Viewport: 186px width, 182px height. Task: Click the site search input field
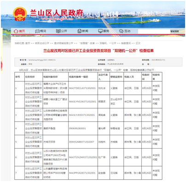[154, 31]
